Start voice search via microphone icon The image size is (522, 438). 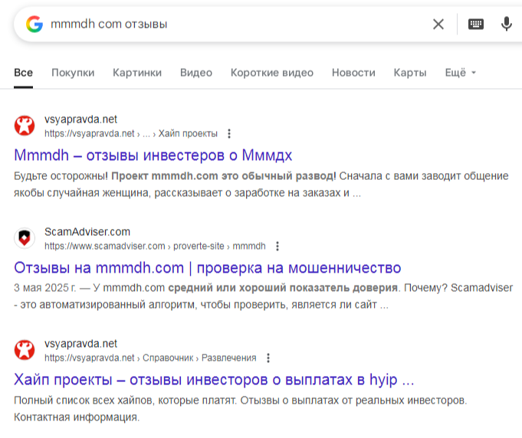(x=506, y=24)
